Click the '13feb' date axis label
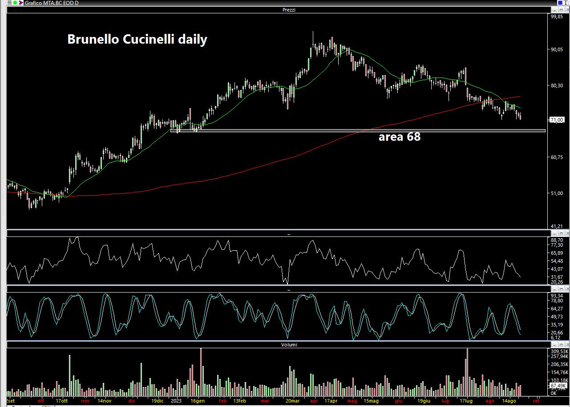This screenshot has height=407, width=570. point(239,401)
